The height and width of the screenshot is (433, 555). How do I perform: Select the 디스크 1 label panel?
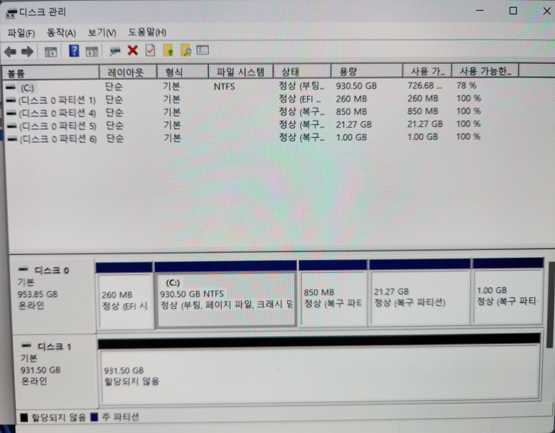tap(55, 371)
